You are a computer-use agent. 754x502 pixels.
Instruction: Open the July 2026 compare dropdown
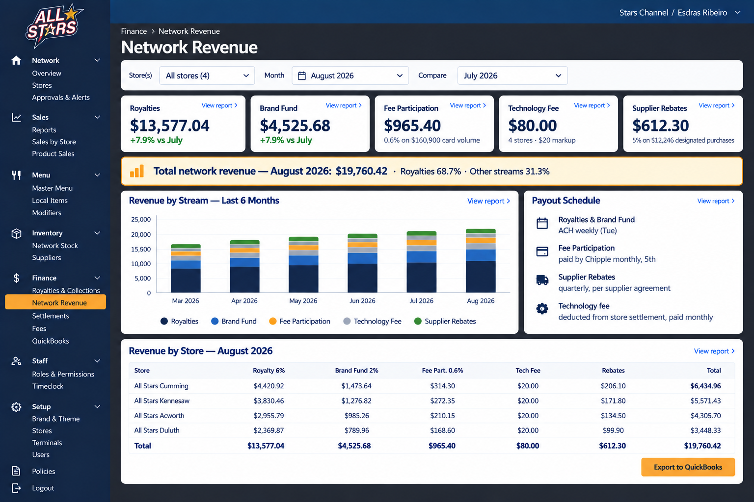pyautogui.click(x=512, y=75)
